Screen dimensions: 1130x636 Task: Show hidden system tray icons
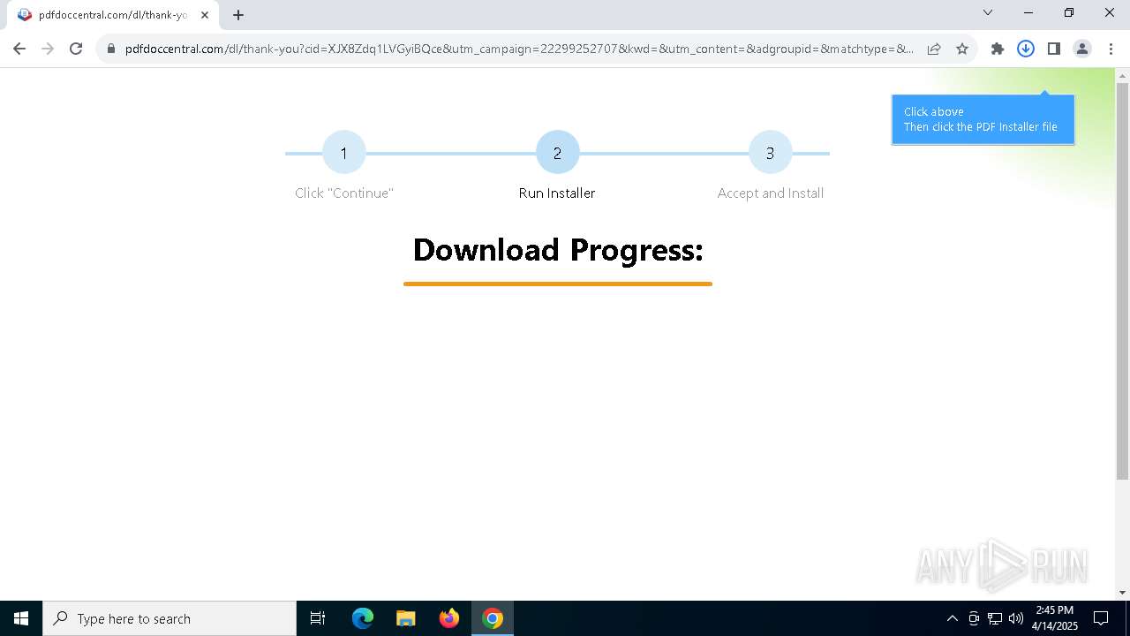pos(952,618)
